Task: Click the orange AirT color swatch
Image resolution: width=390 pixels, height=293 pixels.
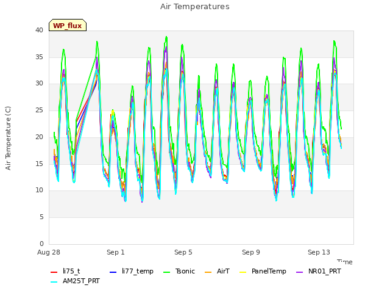Action: point(208,272)
